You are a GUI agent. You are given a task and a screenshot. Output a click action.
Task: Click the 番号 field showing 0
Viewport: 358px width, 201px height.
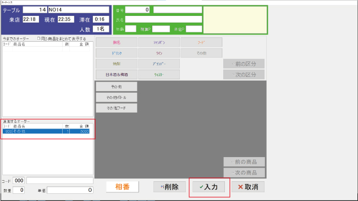[137, 10]
